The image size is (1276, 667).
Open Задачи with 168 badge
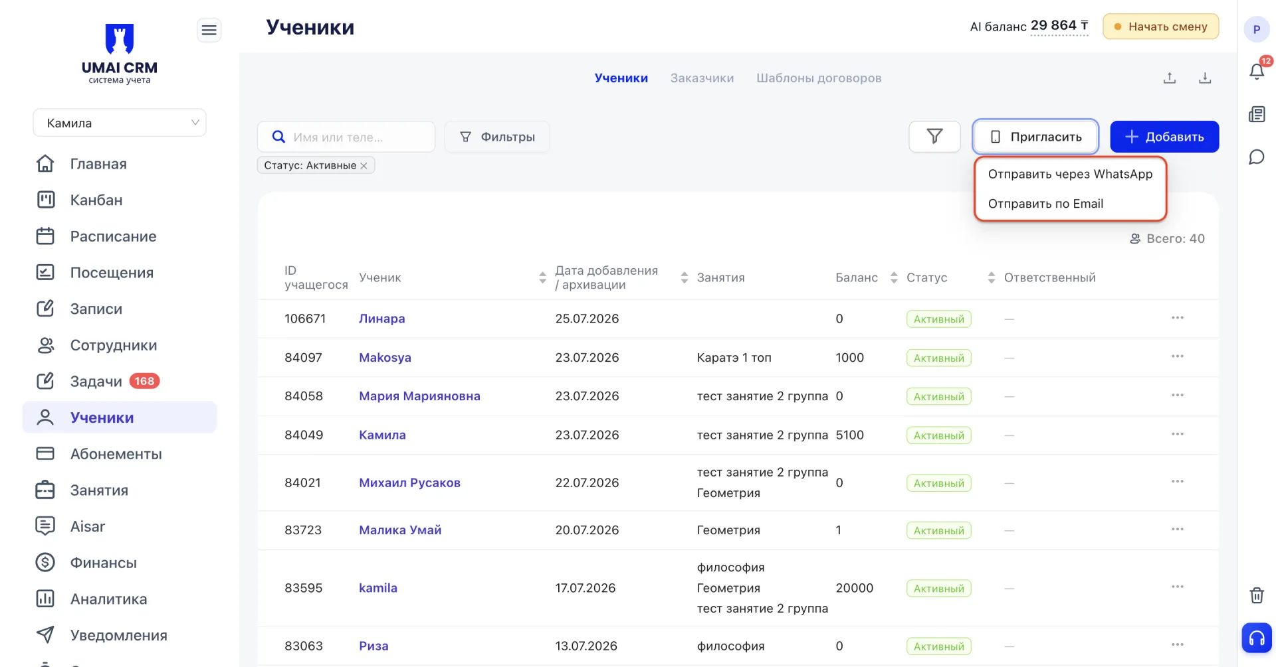coord(120,381)
